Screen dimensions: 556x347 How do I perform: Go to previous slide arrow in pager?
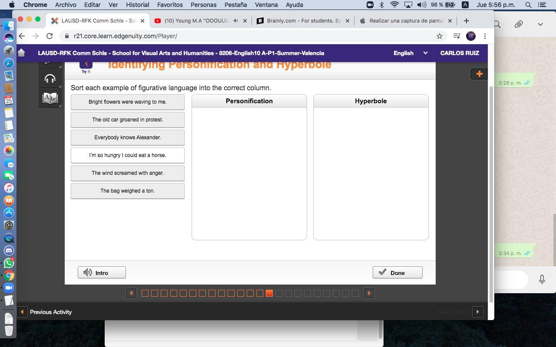pos(131,293)
